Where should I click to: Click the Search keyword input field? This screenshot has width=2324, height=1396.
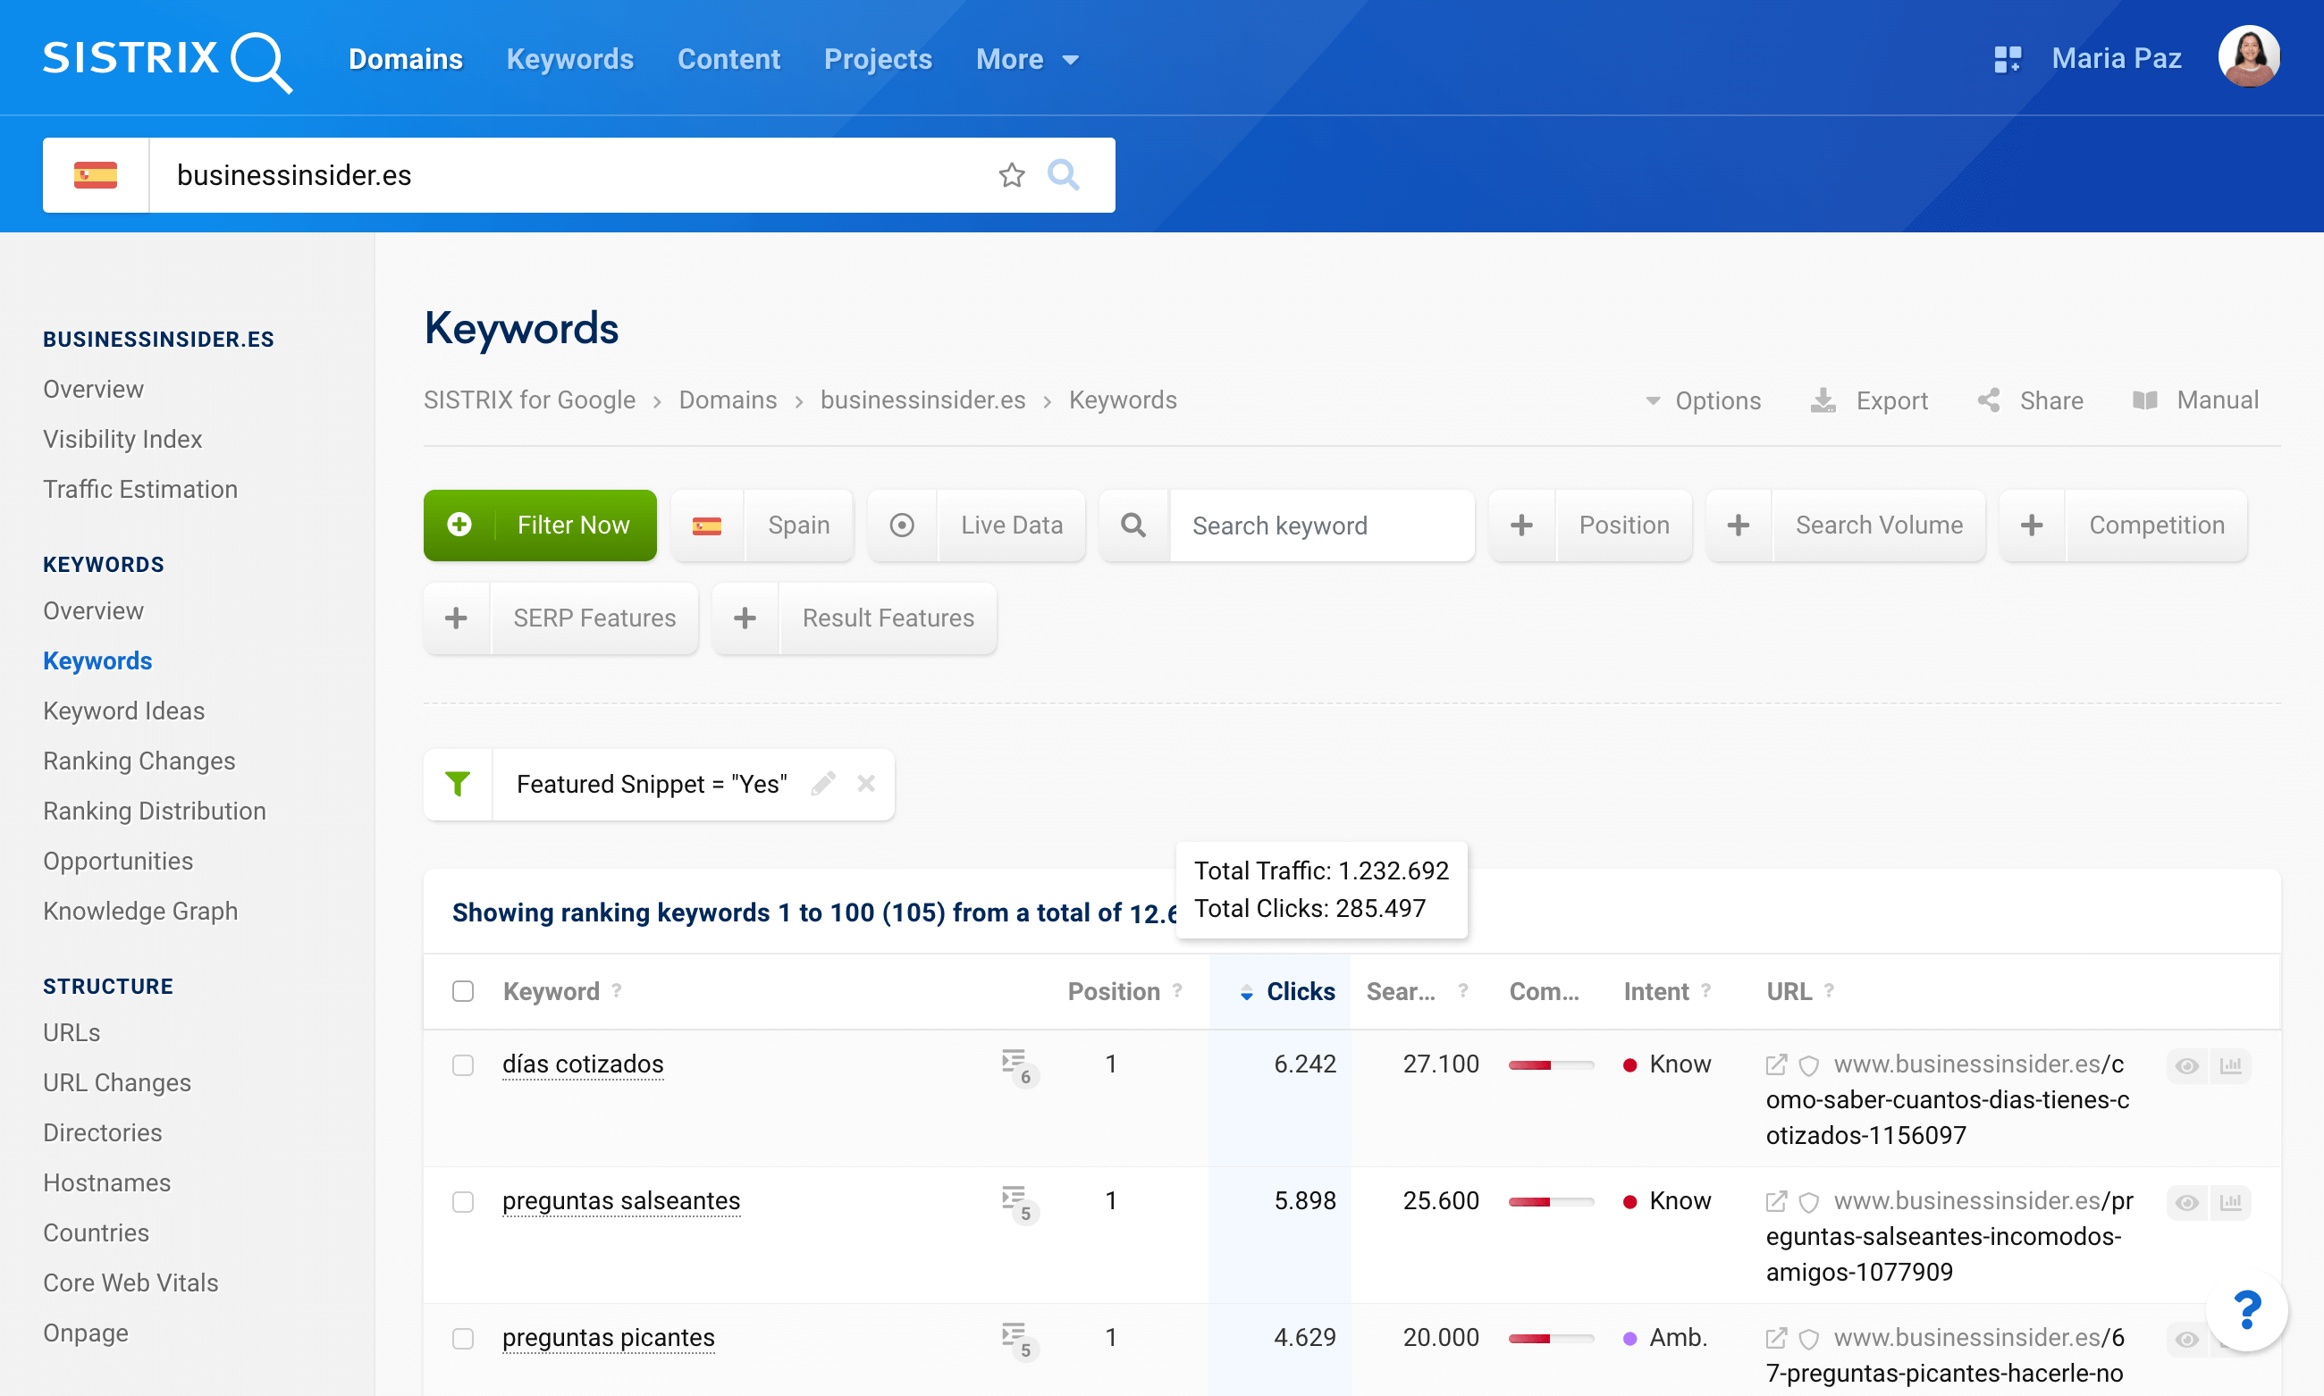pyautogui.click(x=1321, y=526)
